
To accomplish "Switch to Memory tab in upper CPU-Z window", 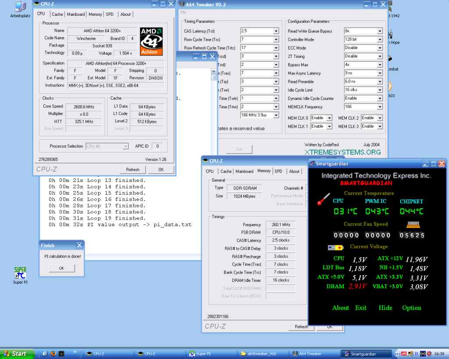I will click(x=95, y=14).
